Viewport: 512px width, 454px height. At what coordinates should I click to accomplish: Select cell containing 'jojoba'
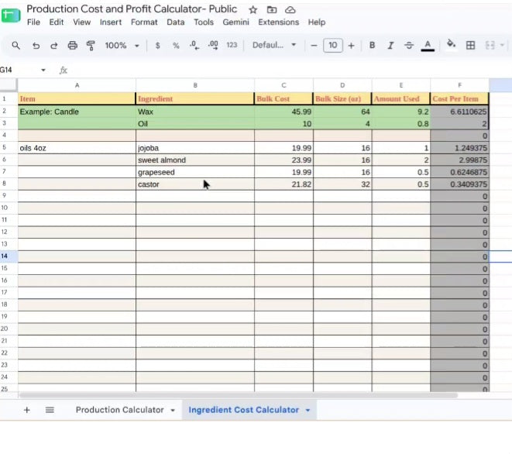[x=195, y=148]
